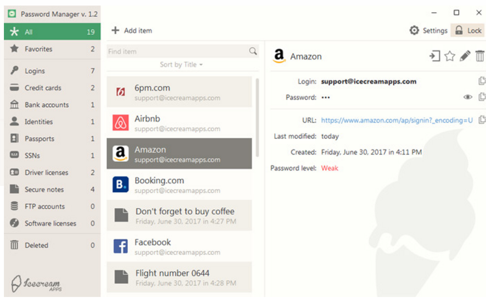Image resolution: width=486 pixels, height=302 pixels.
Task: Mark Amazon as favorite with star icon
Action: coord(449,56)
